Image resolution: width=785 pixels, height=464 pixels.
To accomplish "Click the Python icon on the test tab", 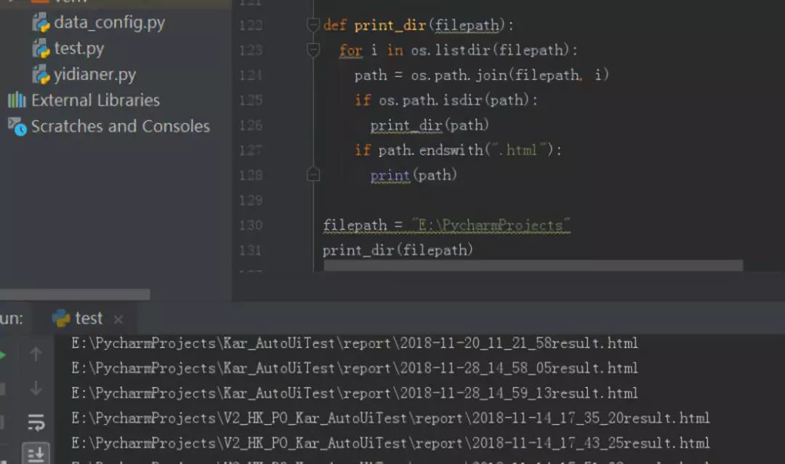I will point(60,318).
